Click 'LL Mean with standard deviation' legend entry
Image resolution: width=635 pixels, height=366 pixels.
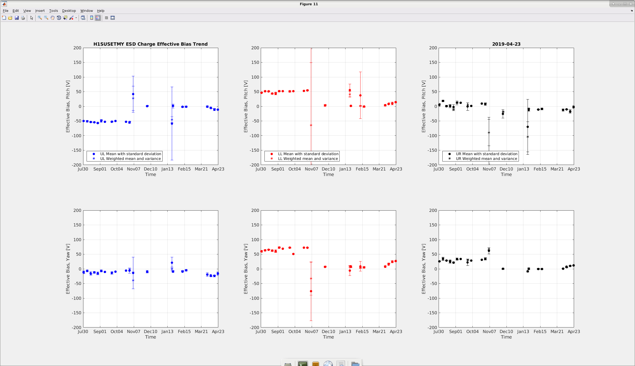(308, 154)
